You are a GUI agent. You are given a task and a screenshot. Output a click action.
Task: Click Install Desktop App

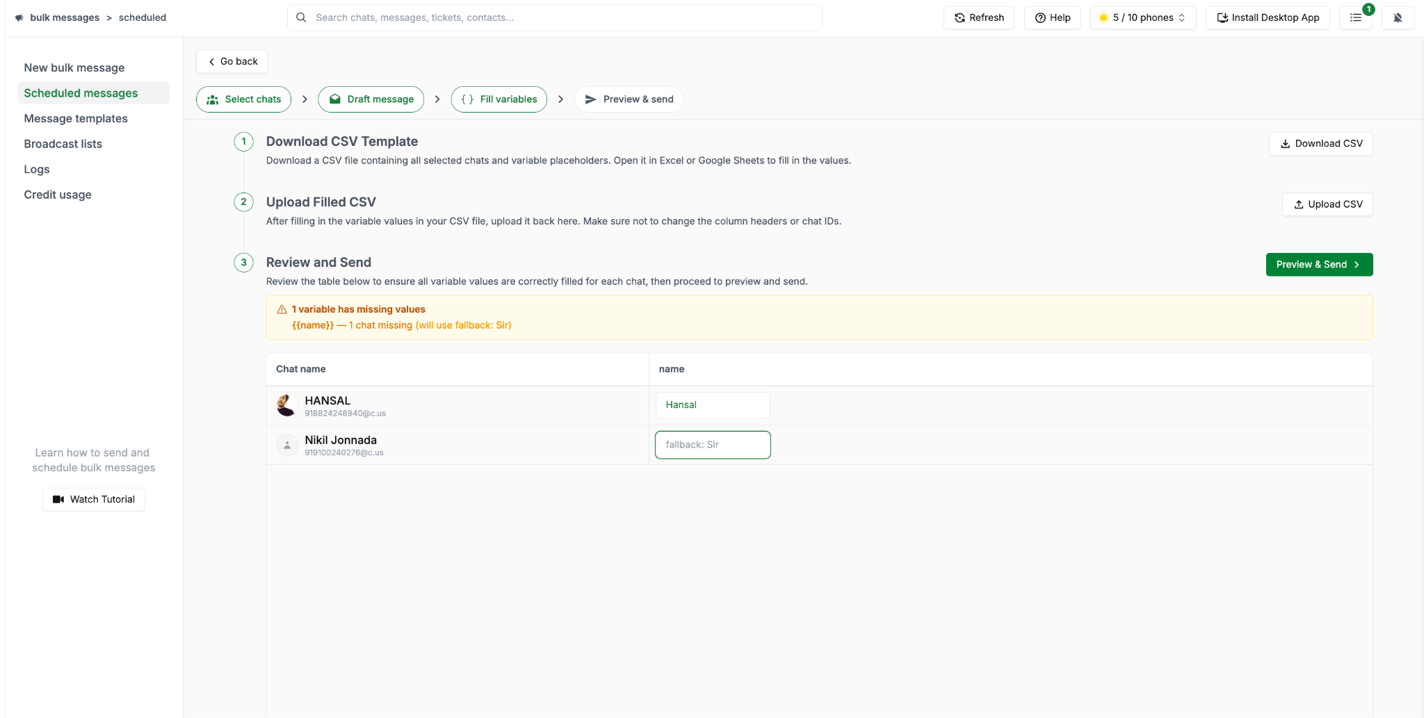point(1268,17)
